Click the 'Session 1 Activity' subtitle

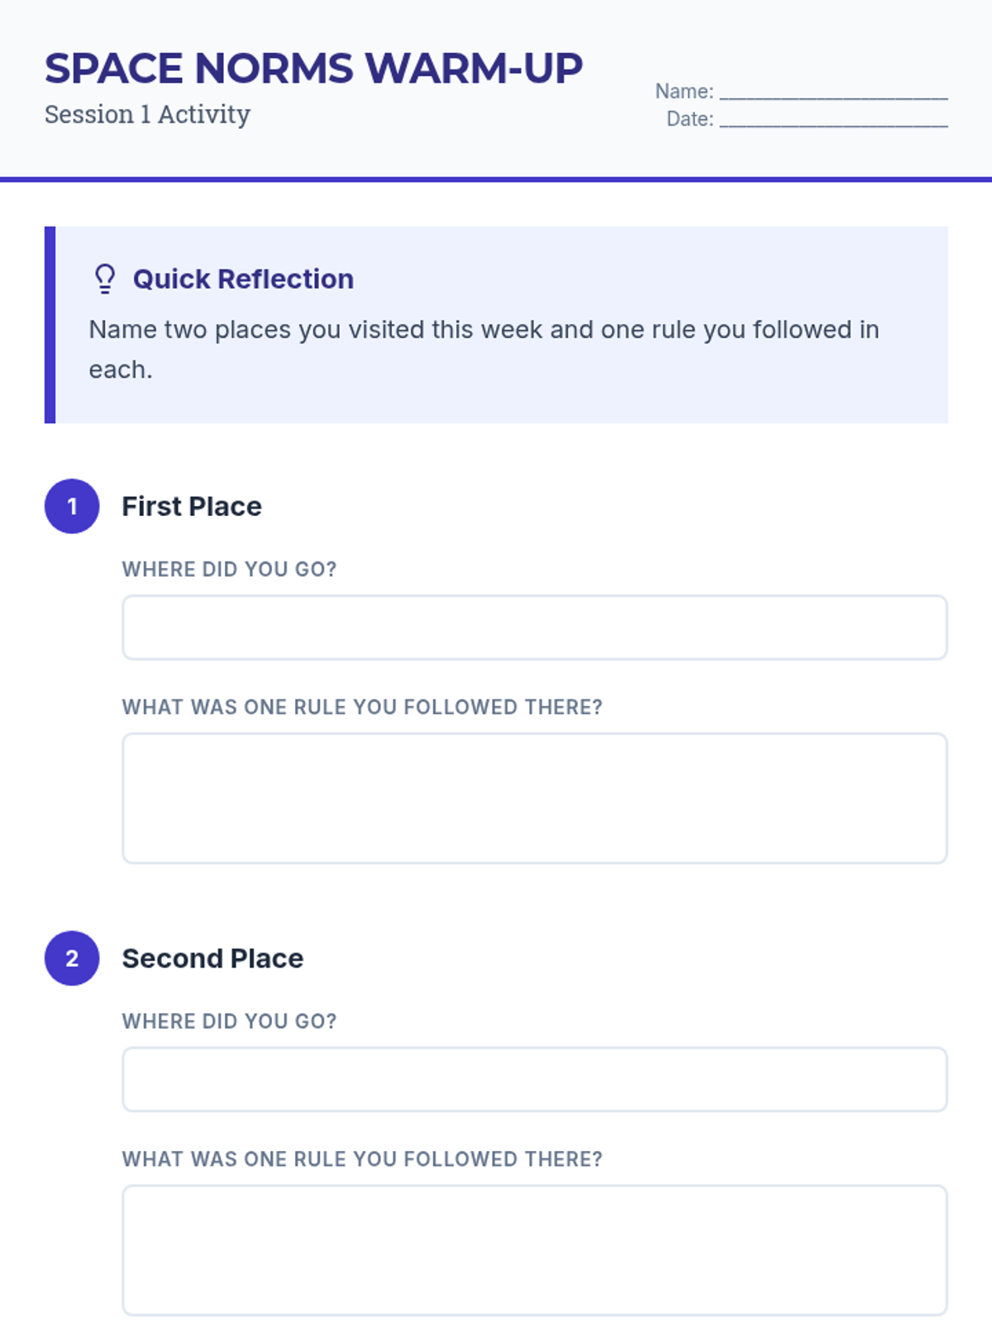click(147, 114)
